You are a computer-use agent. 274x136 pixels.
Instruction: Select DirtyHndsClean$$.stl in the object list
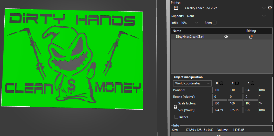(x=190, y=37)
